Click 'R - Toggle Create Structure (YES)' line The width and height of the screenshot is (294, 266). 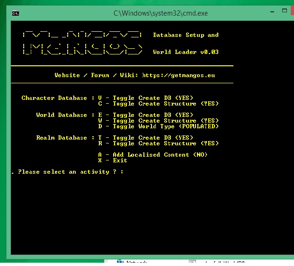point(159,143)
